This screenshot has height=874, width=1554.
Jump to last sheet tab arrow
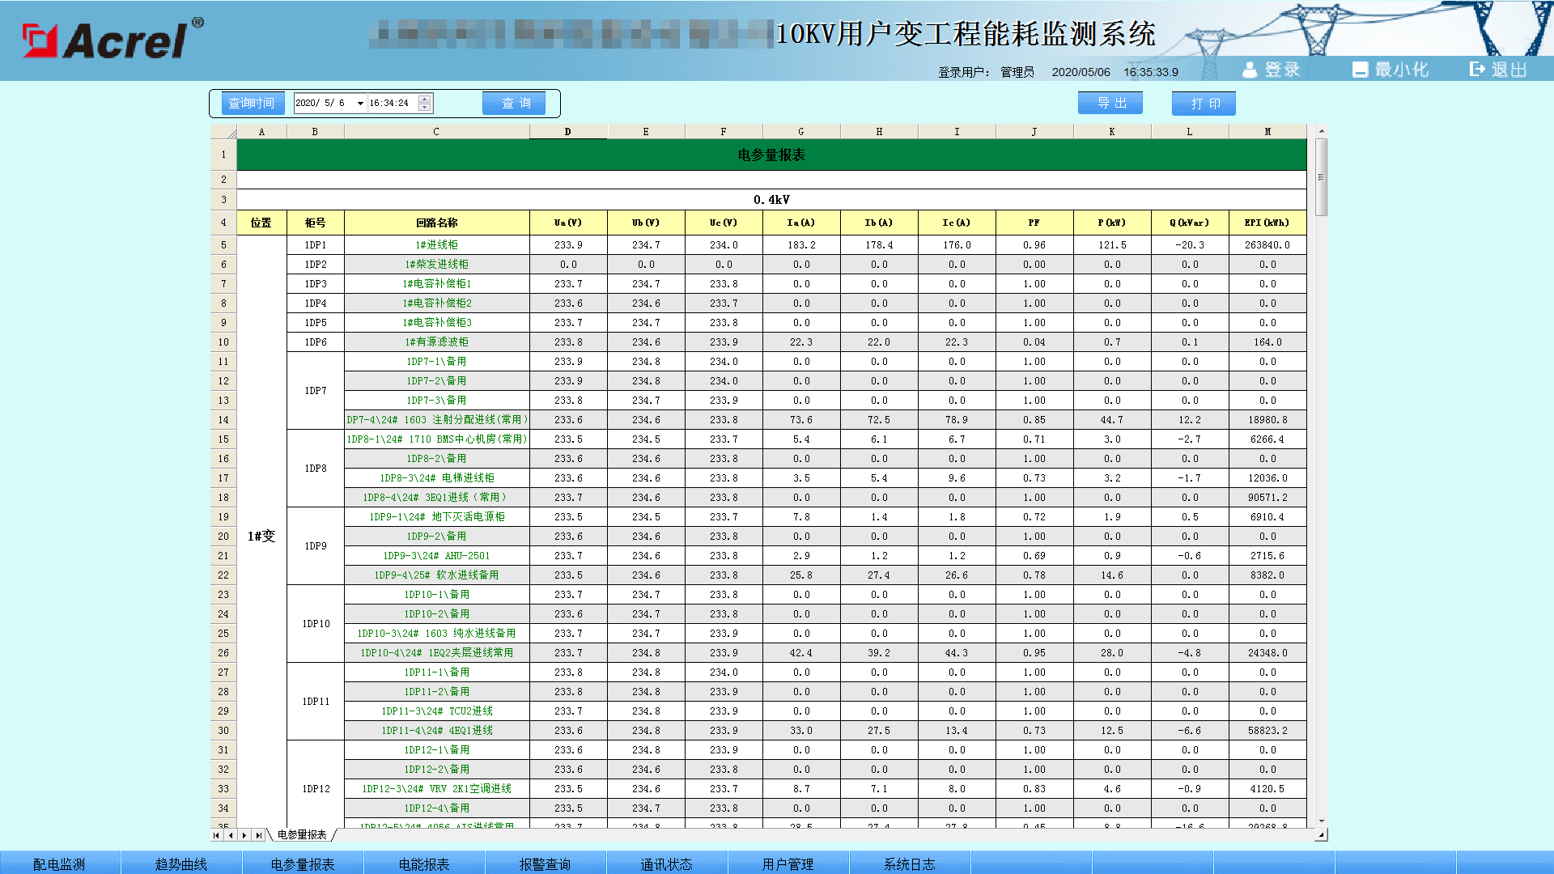coord(258,835)
